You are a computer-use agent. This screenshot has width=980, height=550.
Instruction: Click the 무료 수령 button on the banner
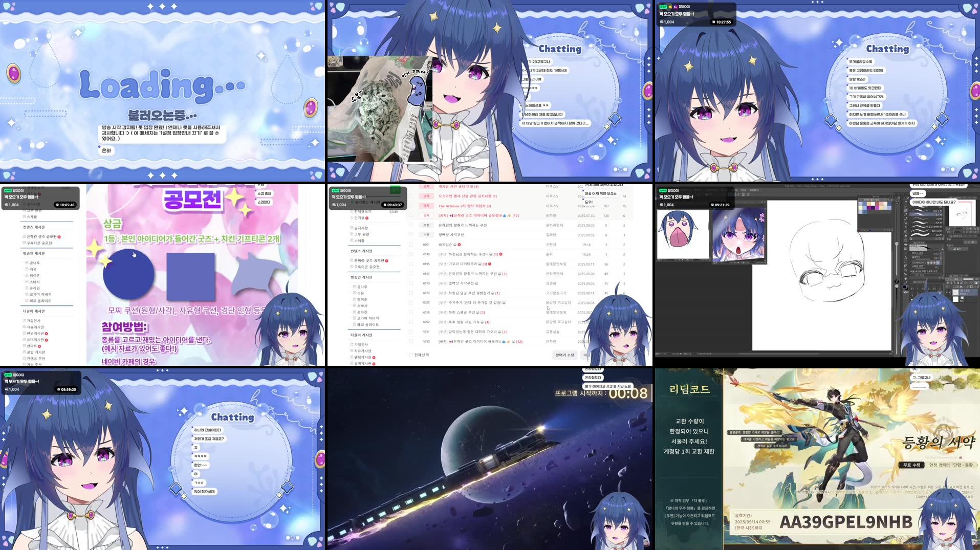[x=912, y=465]
